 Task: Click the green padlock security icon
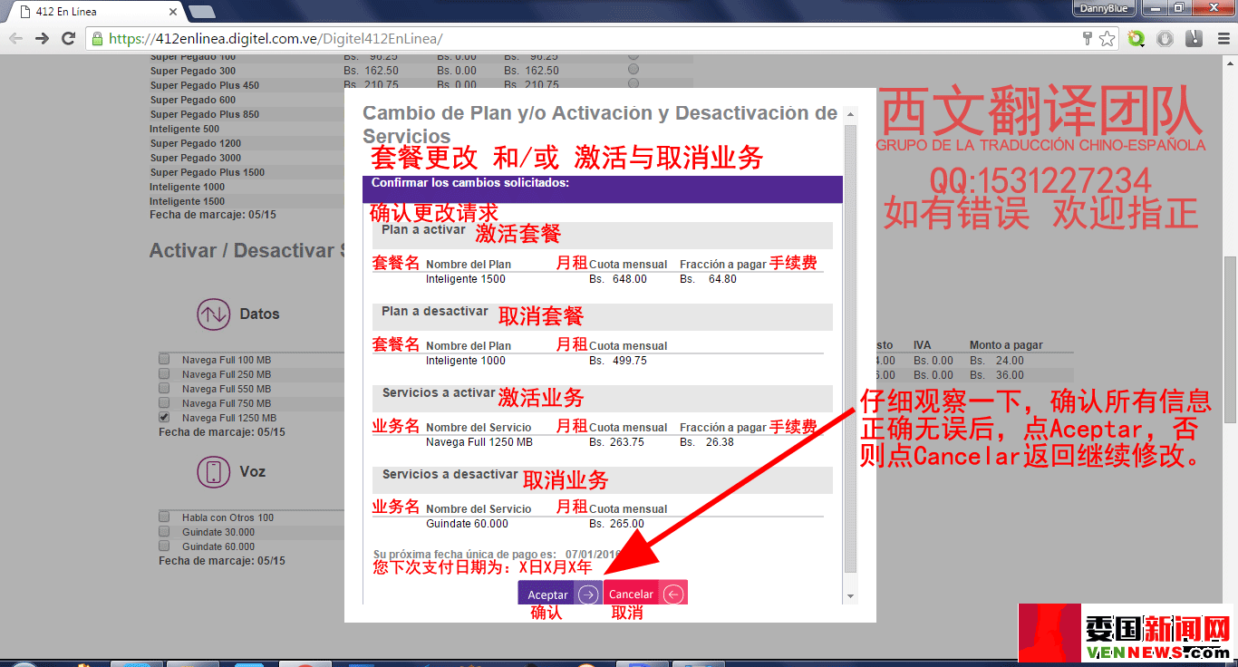point(98,38)
